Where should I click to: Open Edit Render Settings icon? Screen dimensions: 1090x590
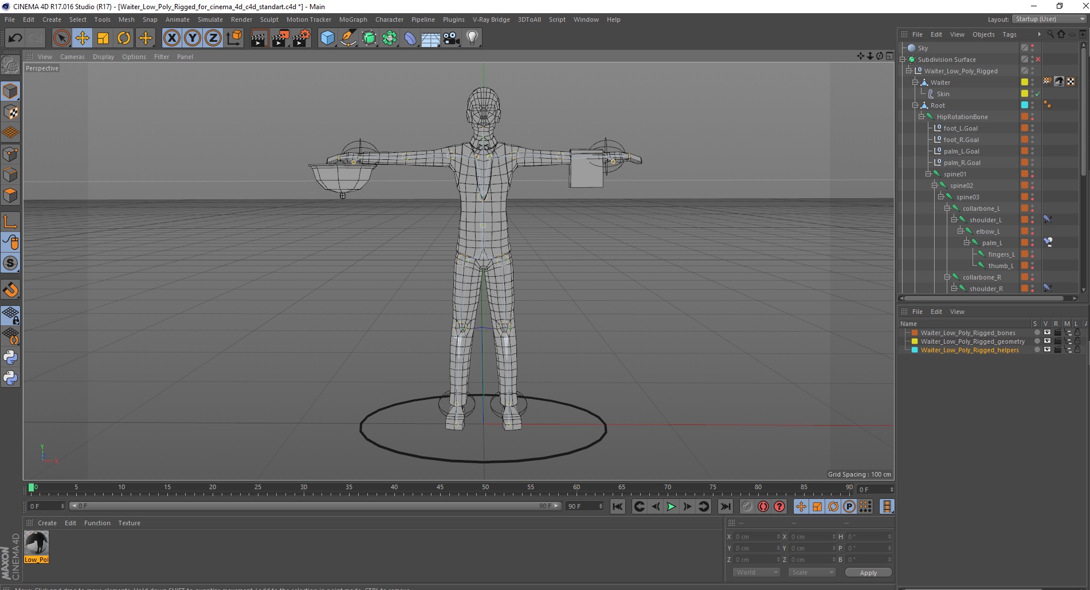301,38
